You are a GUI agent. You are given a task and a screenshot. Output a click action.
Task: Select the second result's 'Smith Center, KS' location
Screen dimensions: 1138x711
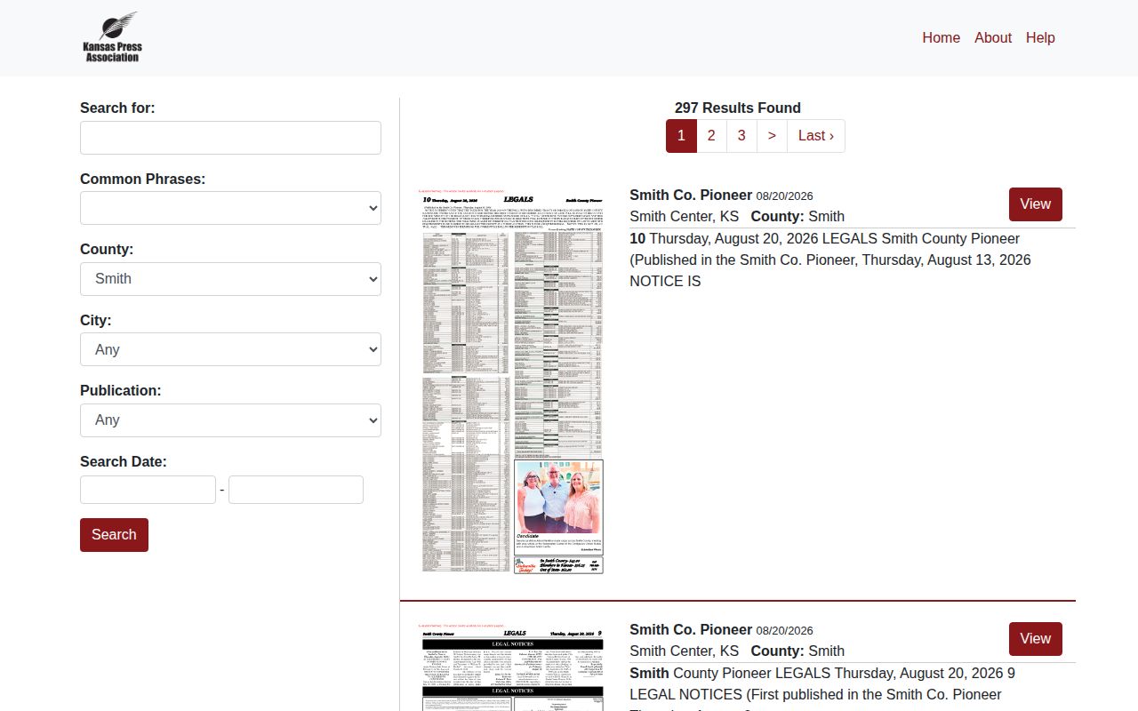pos(684,651)
